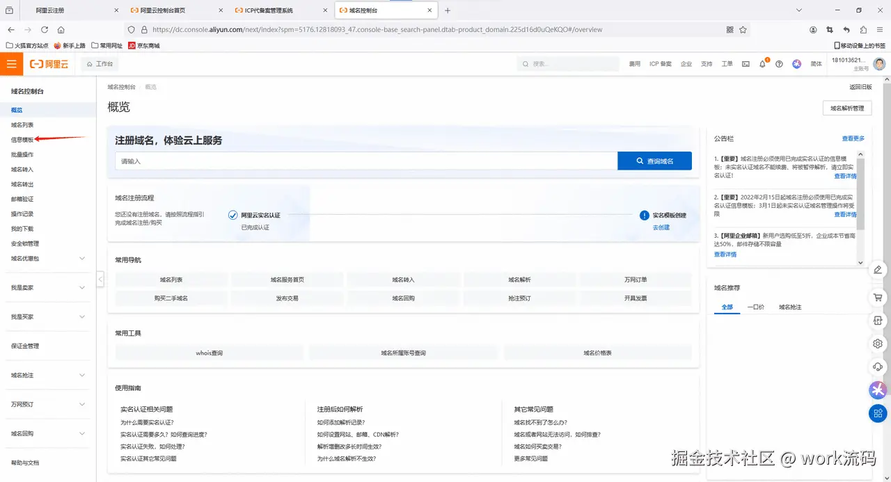Open the shopping cart floating icon
This screenshot has height=482, width=891.
tap(878, 297)
